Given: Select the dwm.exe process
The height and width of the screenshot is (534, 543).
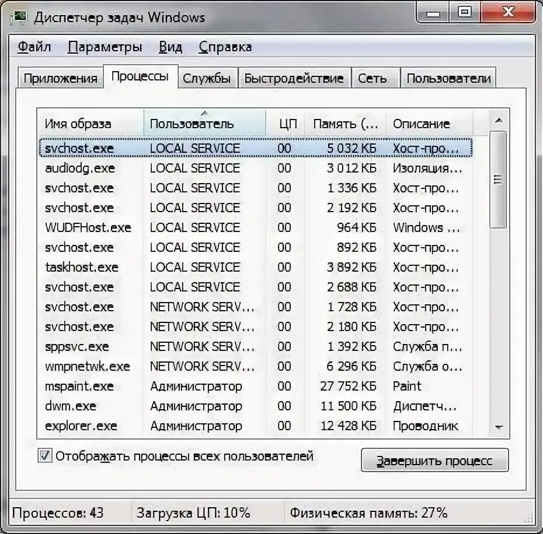Looking at the screenshot, I should (256, 406).
